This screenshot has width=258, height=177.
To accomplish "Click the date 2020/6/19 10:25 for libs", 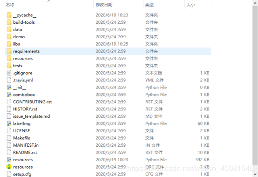I will click(112, 44).
